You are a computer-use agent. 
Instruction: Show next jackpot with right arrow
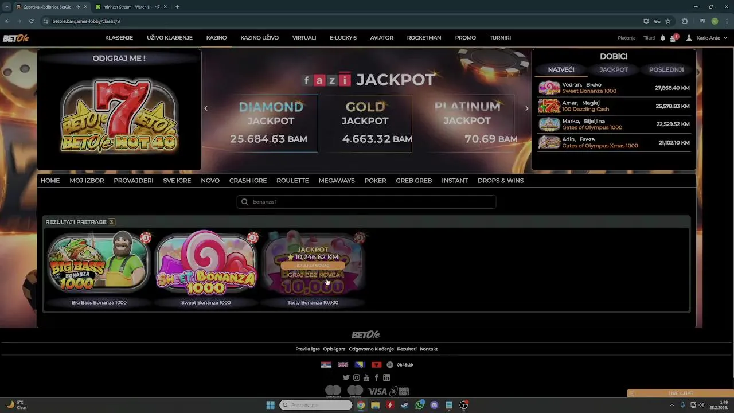coord(526,108)
